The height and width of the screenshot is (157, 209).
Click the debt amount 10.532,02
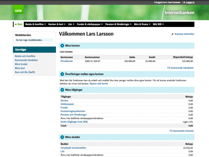188,148
